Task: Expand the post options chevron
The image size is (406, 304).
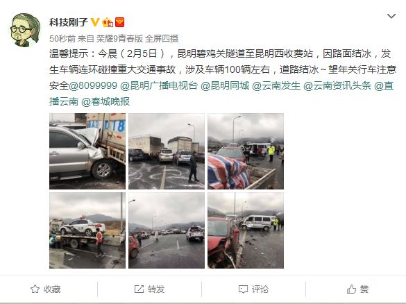Action: click(x=391, y=17)
